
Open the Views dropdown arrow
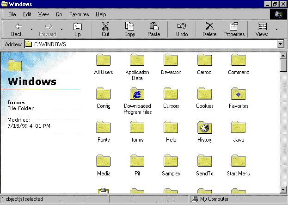(277, 29)
